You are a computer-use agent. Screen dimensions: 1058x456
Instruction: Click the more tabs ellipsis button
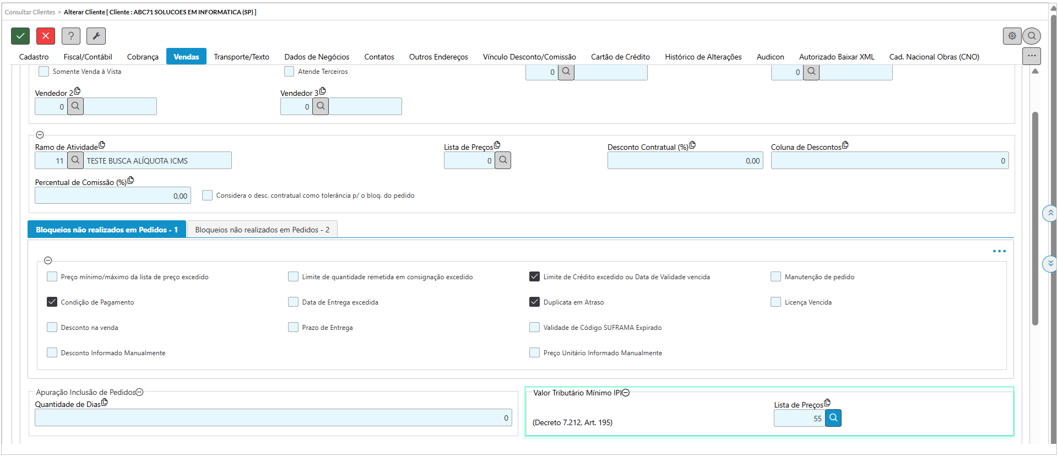[1031, 56]
